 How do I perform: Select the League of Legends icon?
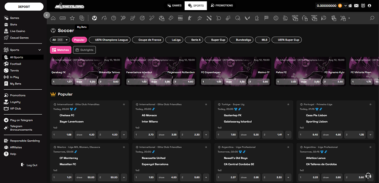(286, 18)
